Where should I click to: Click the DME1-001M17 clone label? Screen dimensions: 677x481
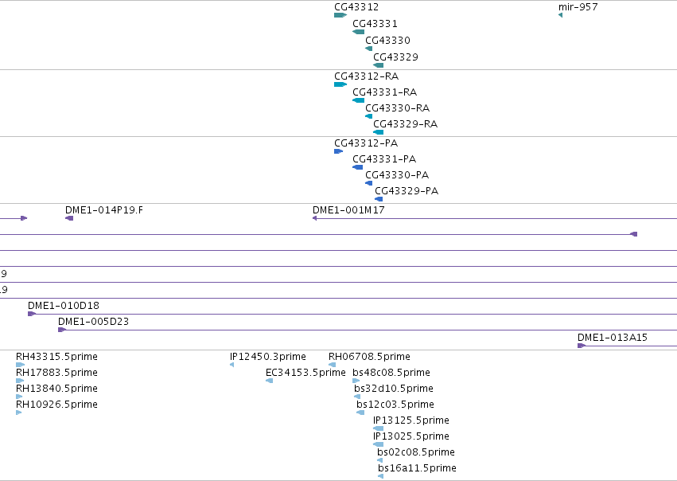[348, 210]
